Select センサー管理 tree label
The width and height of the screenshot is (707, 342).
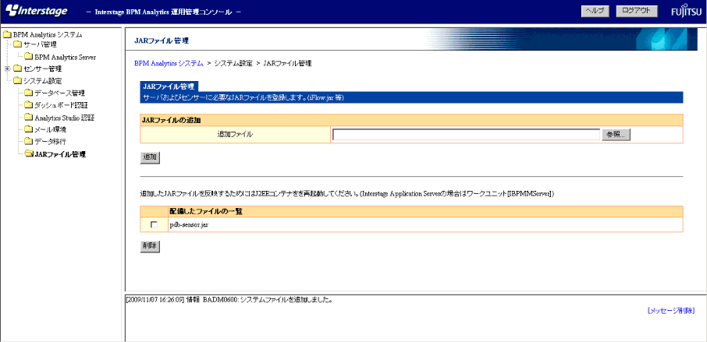click(43, 69)
